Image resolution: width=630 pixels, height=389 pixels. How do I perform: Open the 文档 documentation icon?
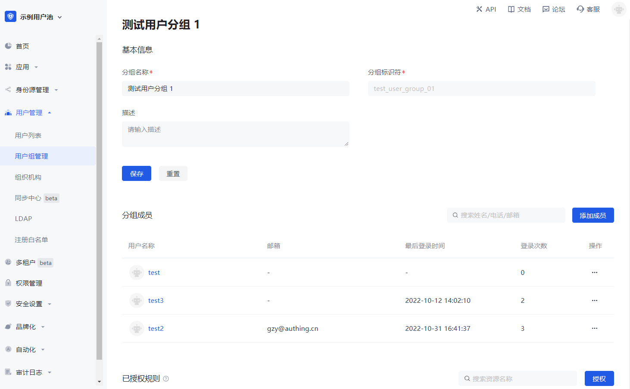511,9
